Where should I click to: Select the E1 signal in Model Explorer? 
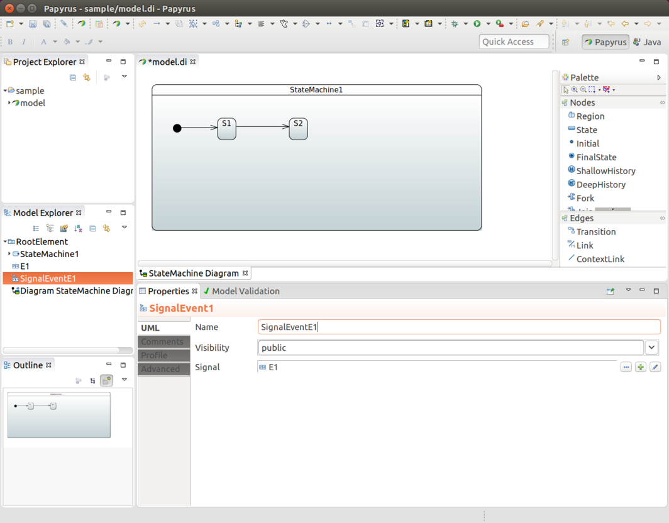pos(21,266)
